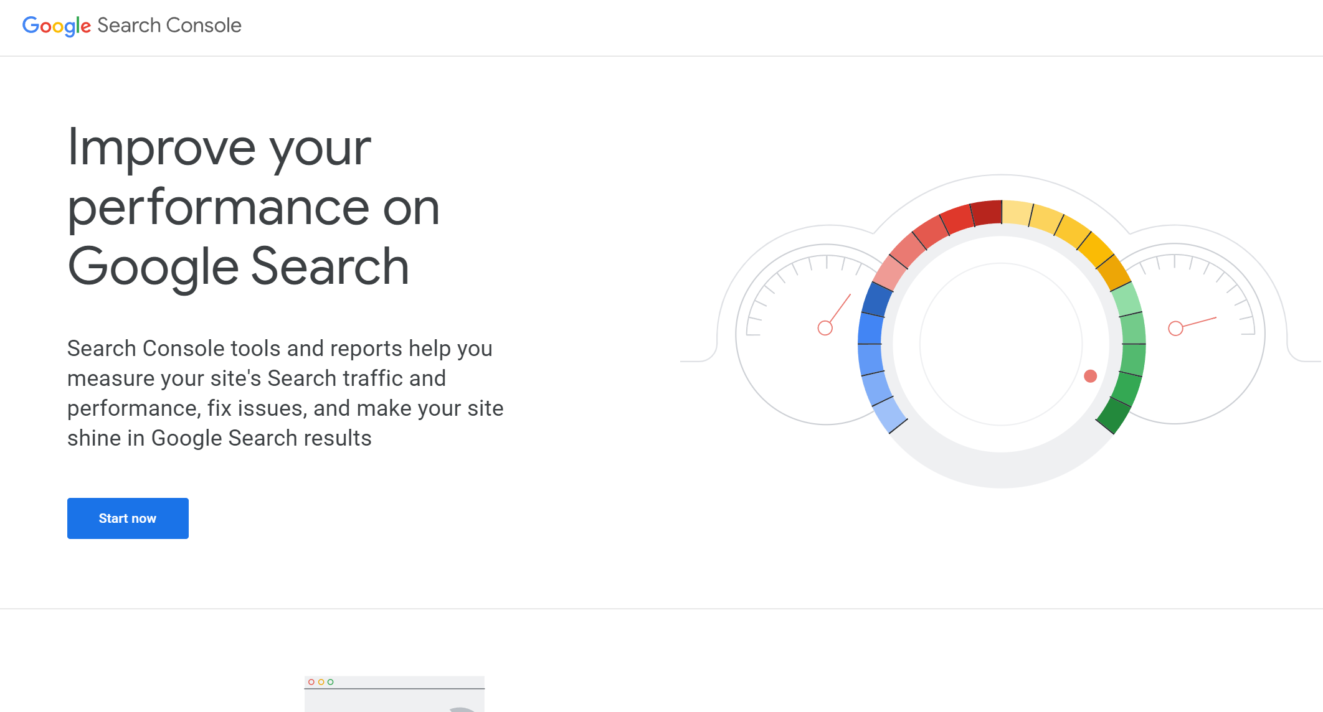Click the green dot in browser illustration
This screenshot has width=1323, height=712.
(x=330, y=682)
